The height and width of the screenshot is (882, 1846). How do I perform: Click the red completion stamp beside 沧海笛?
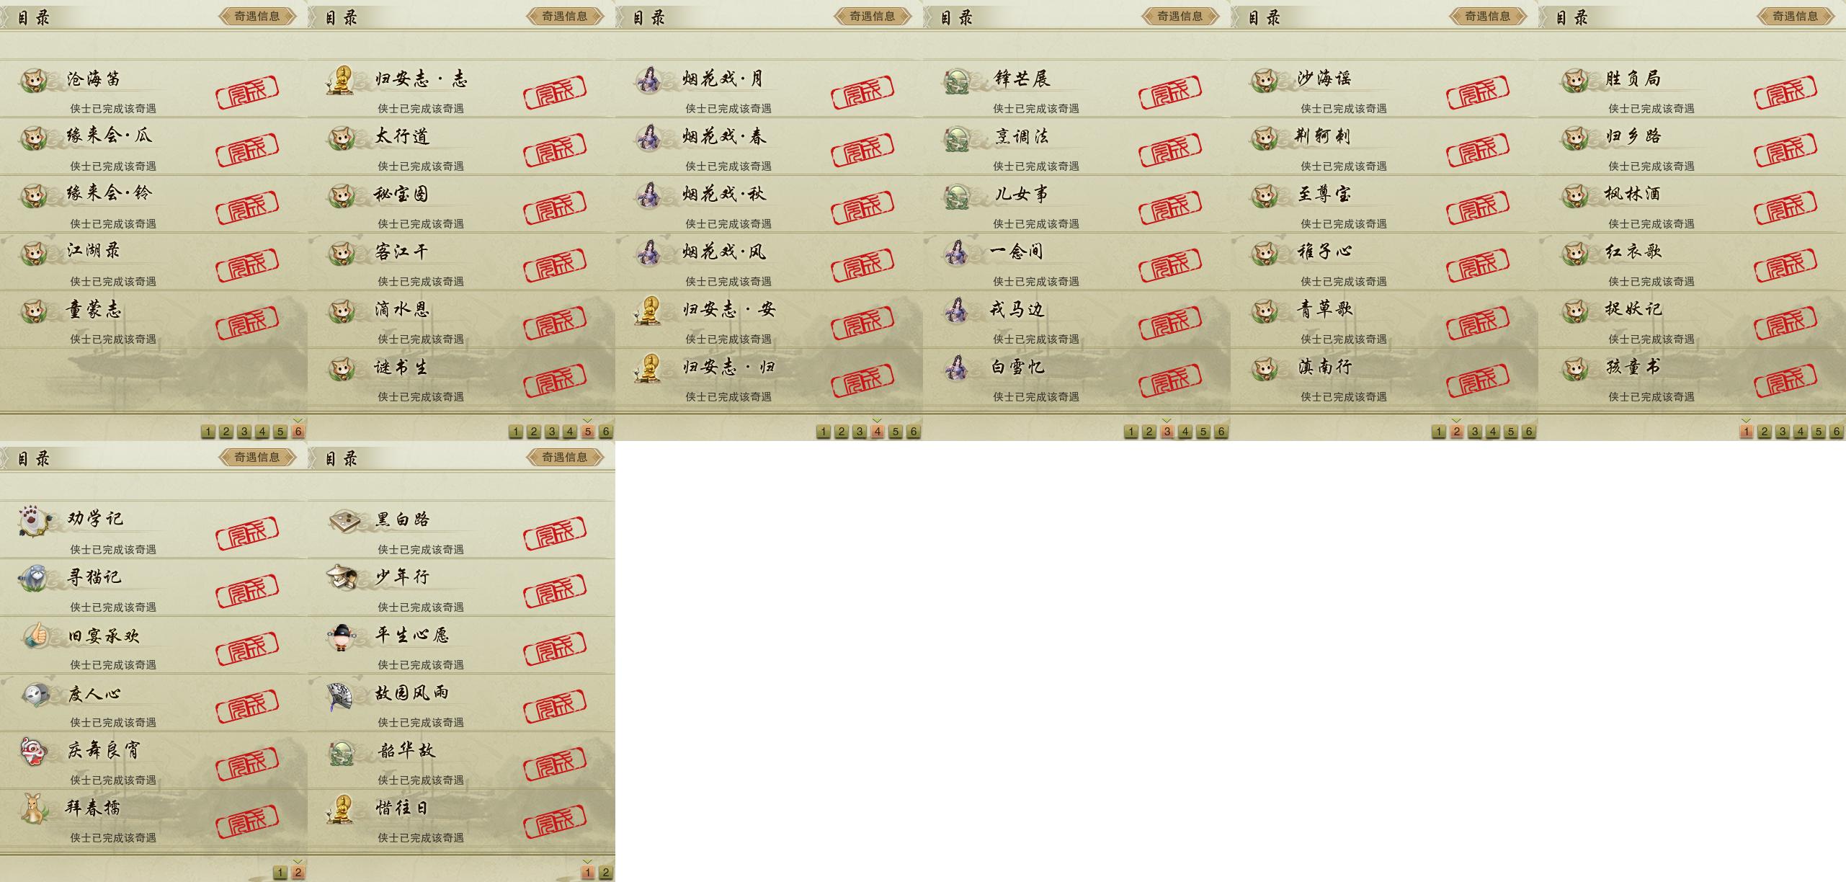click(x=247, y=90)
